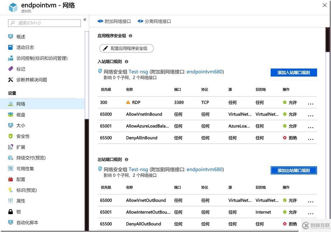Select 分离网络接口 in the toolbar
The height and width of the screenshot is (232, 331).
click(154, 21)
